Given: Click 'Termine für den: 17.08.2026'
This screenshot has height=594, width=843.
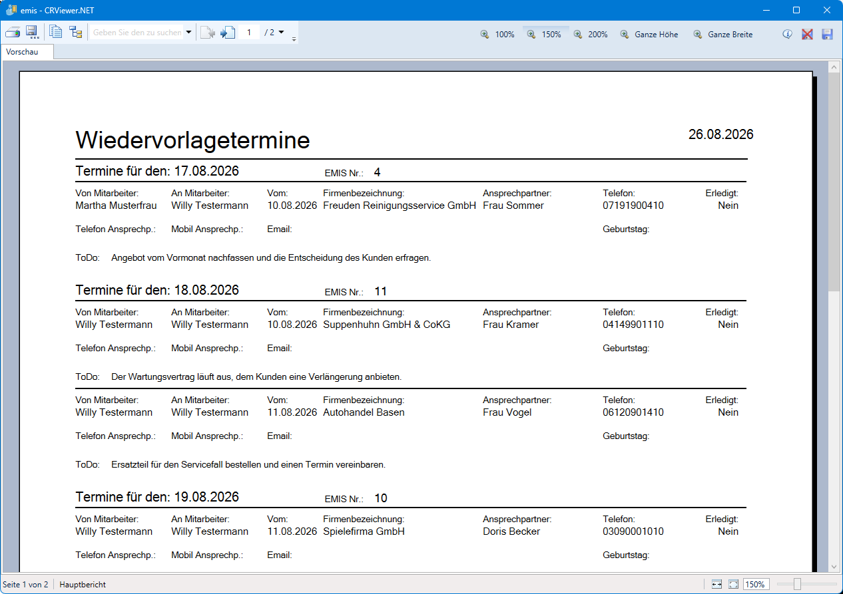Looking at the screenshot, I should point(157,171).
